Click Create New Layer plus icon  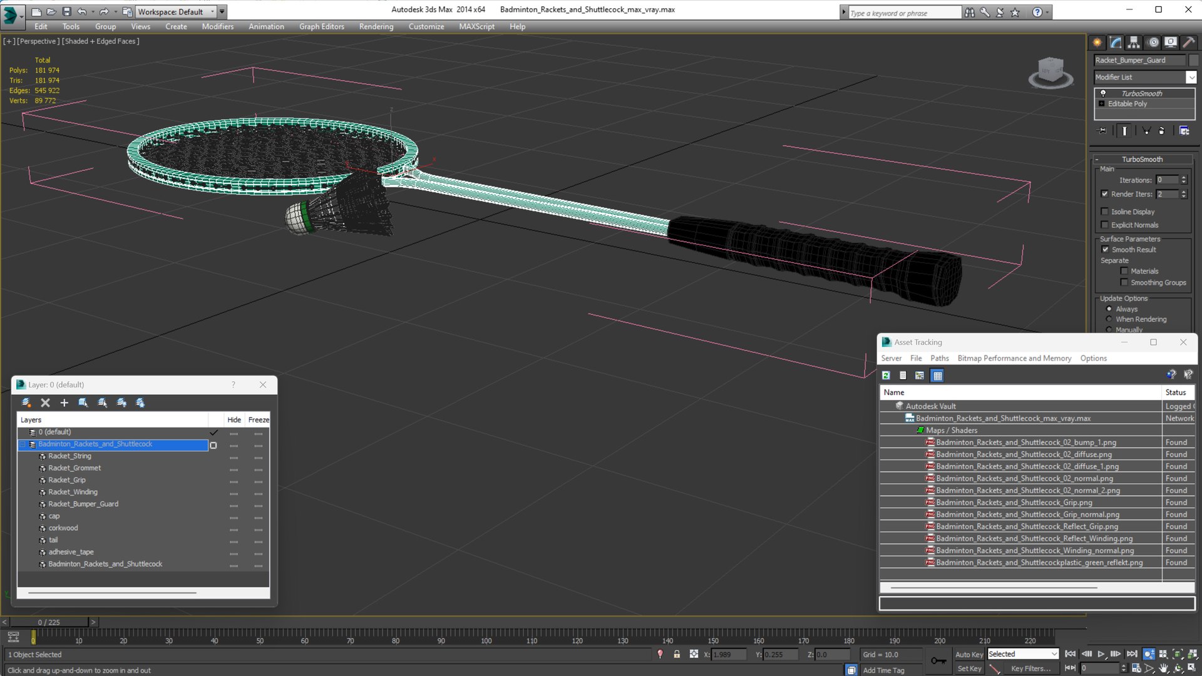tap(64, 403)
